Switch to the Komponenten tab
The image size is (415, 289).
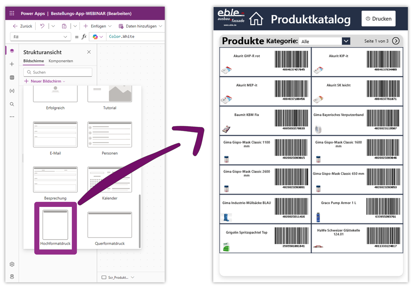click(x=61, y=61)
